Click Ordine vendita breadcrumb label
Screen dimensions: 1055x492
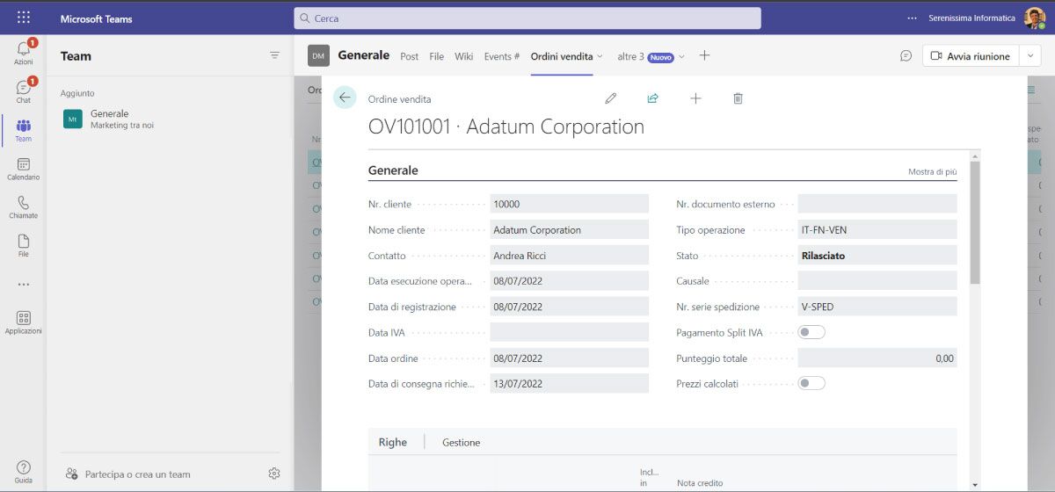399,99
